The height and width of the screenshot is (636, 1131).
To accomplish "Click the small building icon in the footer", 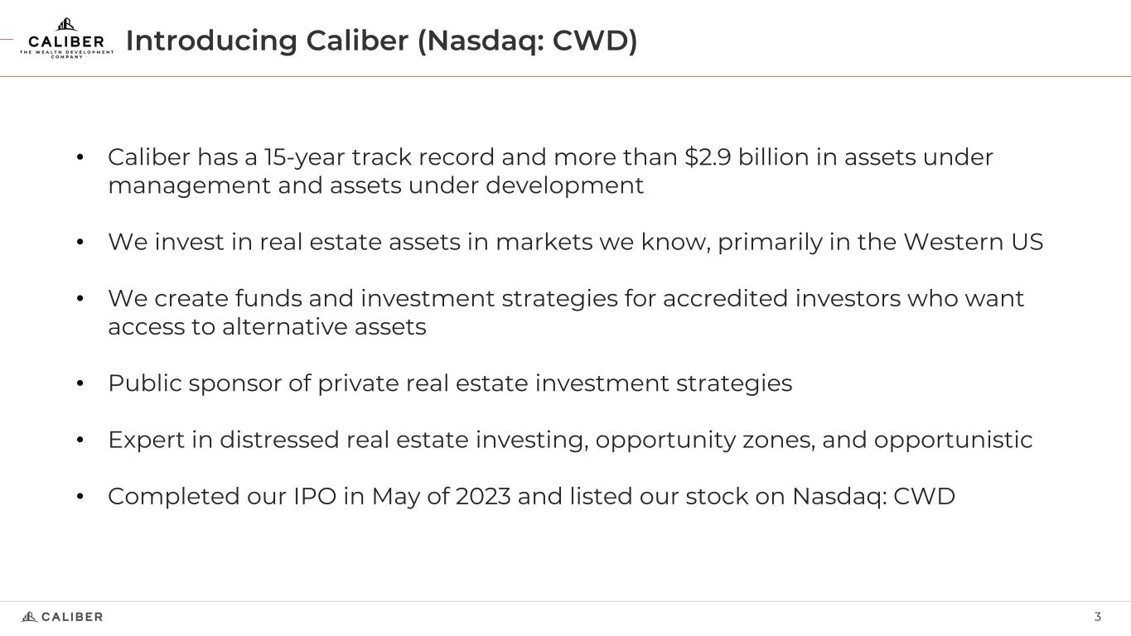I will coord(29,617).
